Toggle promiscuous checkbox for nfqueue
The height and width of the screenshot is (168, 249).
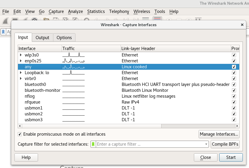(234, 102)
